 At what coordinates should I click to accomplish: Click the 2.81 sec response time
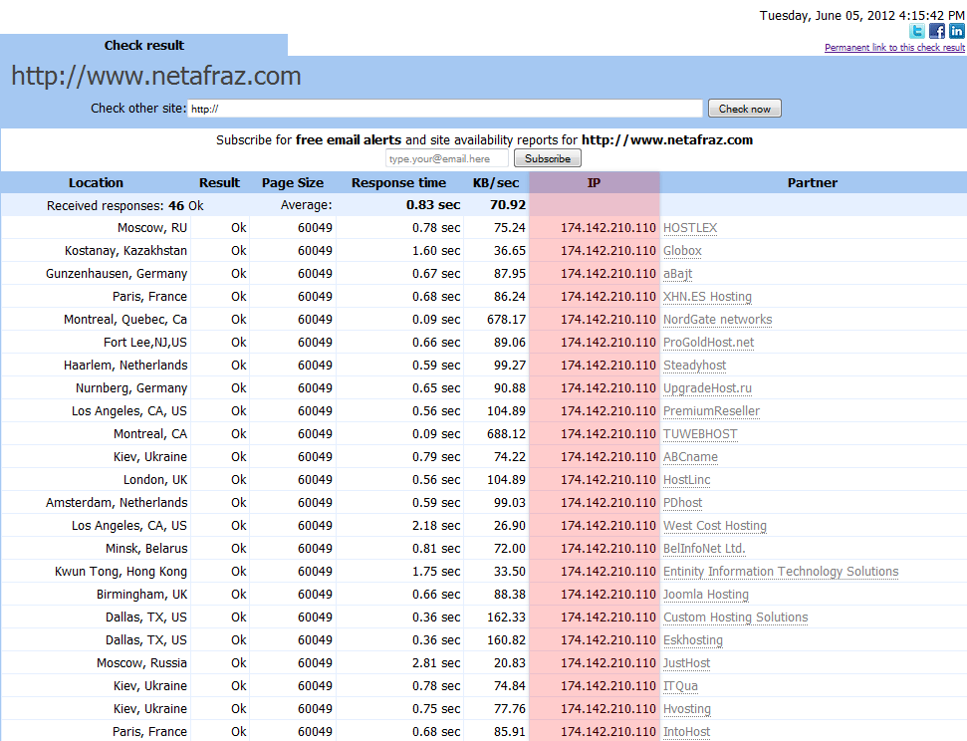[436, 662]
